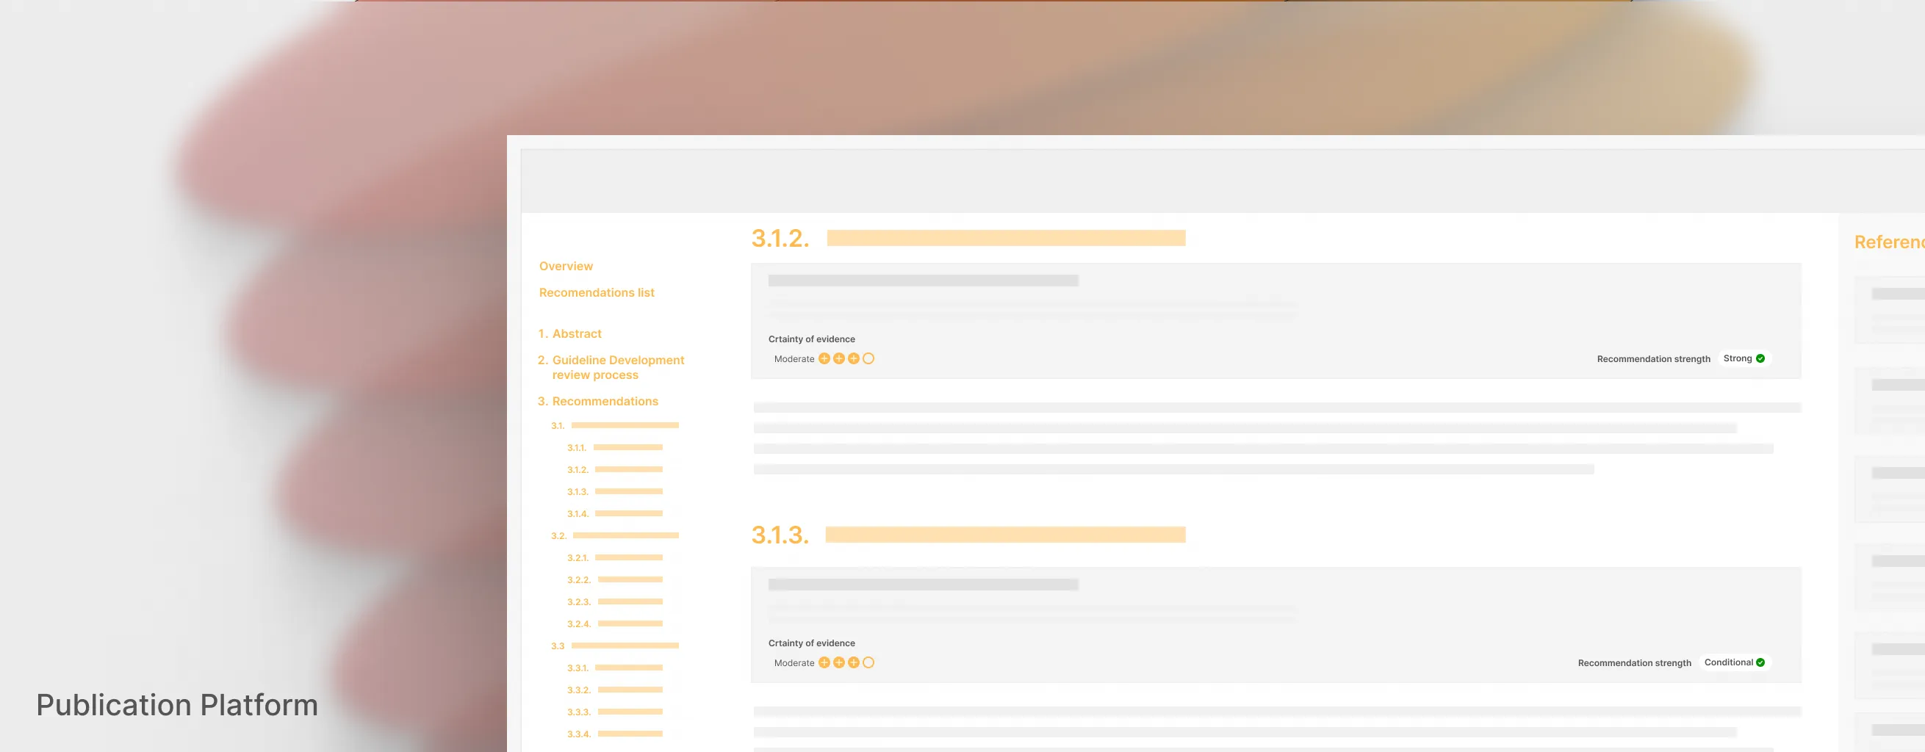Select sidebar subsection 3.1.2.
Screen dimensions: 1925x752
click(614, 470)
